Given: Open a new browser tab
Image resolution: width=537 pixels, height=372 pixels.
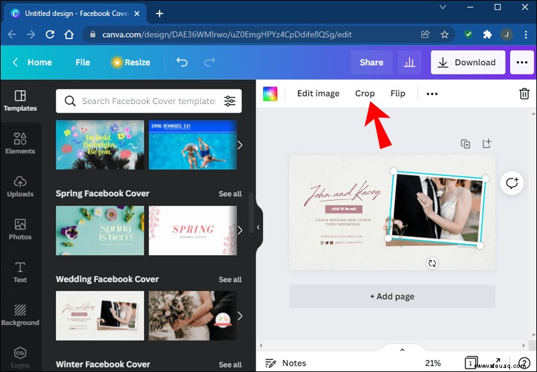Looking at the screenshot, I should click(159, 13).
